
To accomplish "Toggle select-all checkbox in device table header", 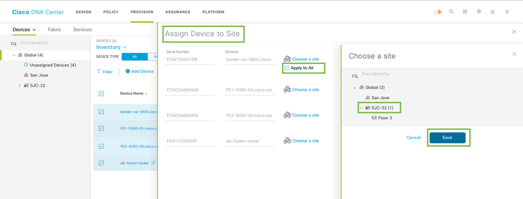I will (101, 94).
